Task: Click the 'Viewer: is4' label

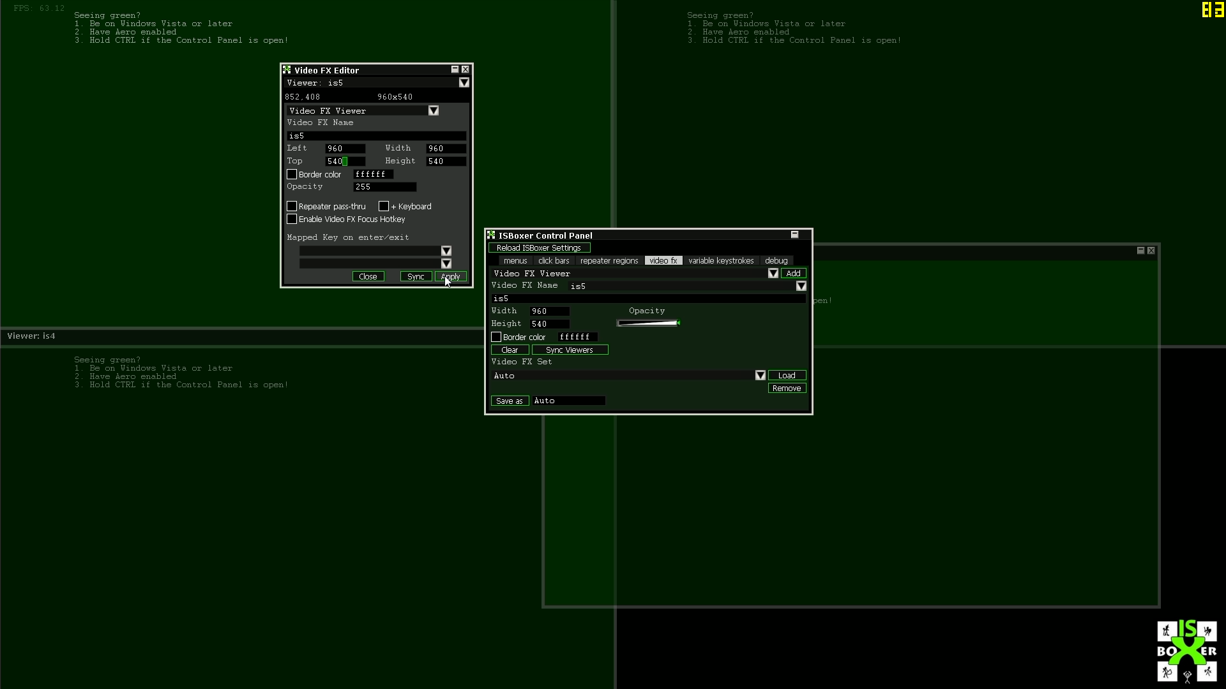Action: coord(31,336)
